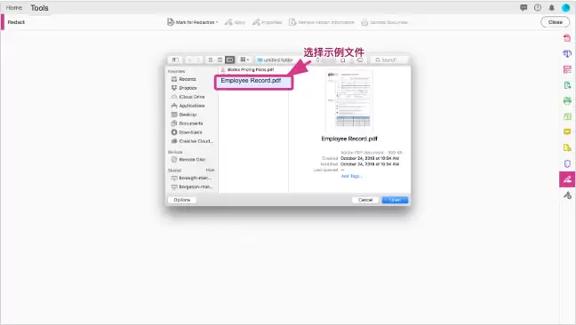Select Applications in dialog sidebar
The width and height of the screenshot is (576, 325).
pyautogui.click(x=192, y=106)
